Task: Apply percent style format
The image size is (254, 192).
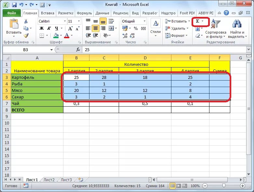Action: pos(136,28)
